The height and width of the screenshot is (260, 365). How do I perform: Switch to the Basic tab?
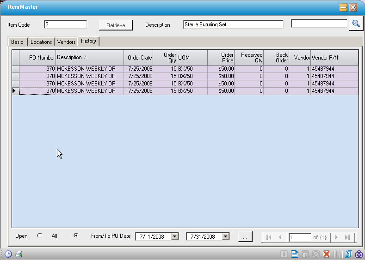point(17,42)
